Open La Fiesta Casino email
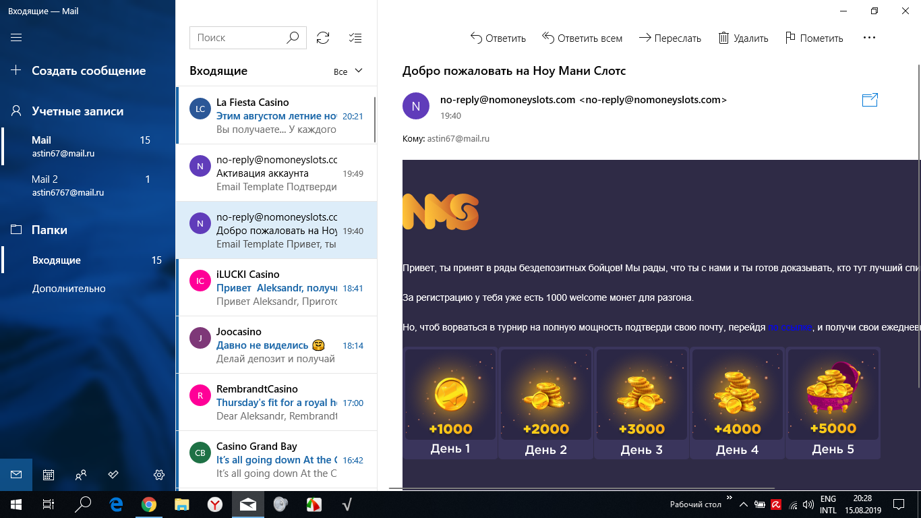 point(276,115)
